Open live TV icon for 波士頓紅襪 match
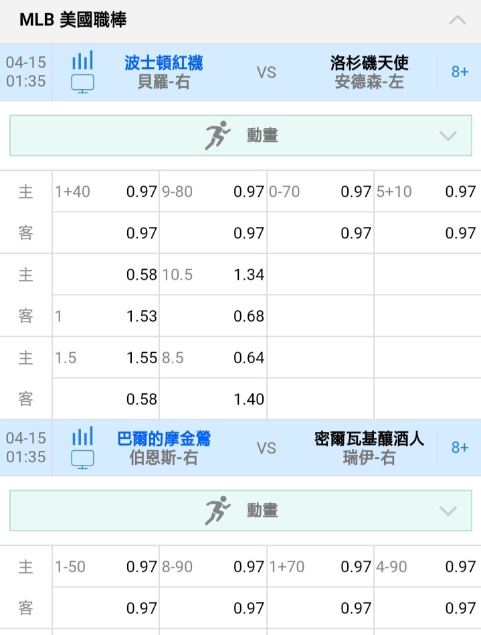The width and height of the screenshot is (481, 635). click(82, 84)
